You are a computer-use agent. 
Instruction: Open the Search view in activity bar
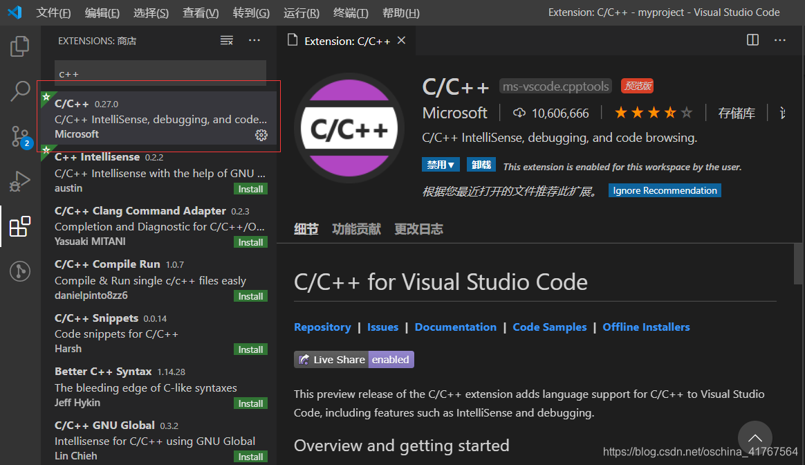pos(20,91)
